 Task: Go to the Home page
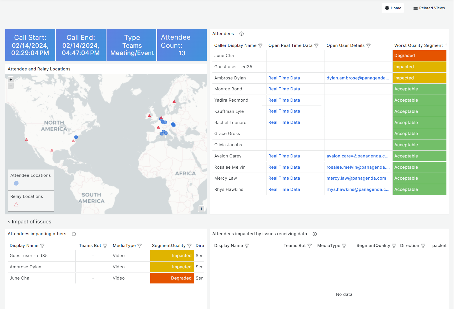pos(393,8)
